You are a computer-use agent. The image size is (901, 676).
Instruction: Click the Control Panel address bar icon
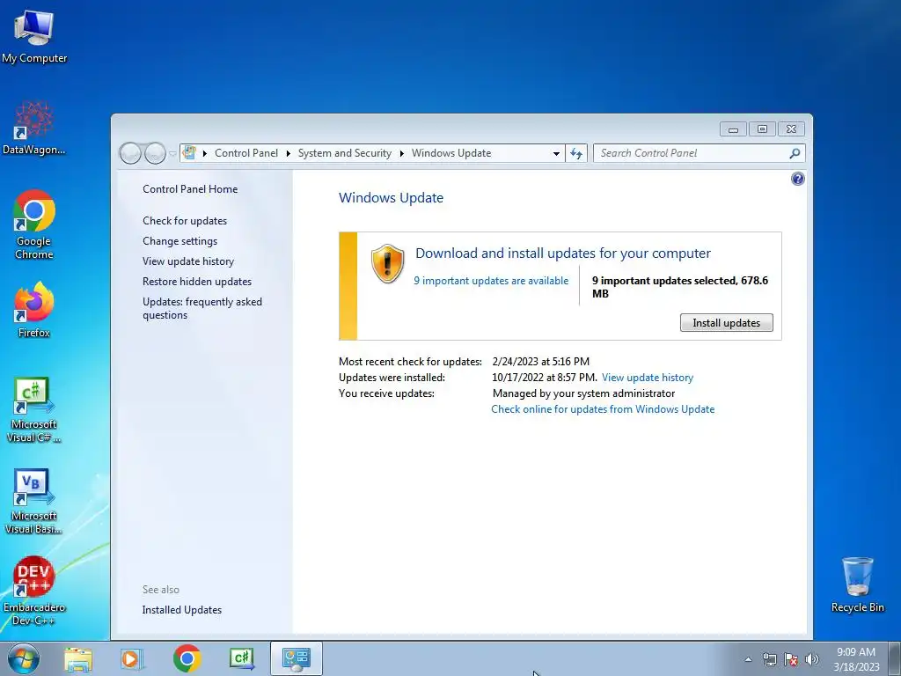tap(189, 153)
